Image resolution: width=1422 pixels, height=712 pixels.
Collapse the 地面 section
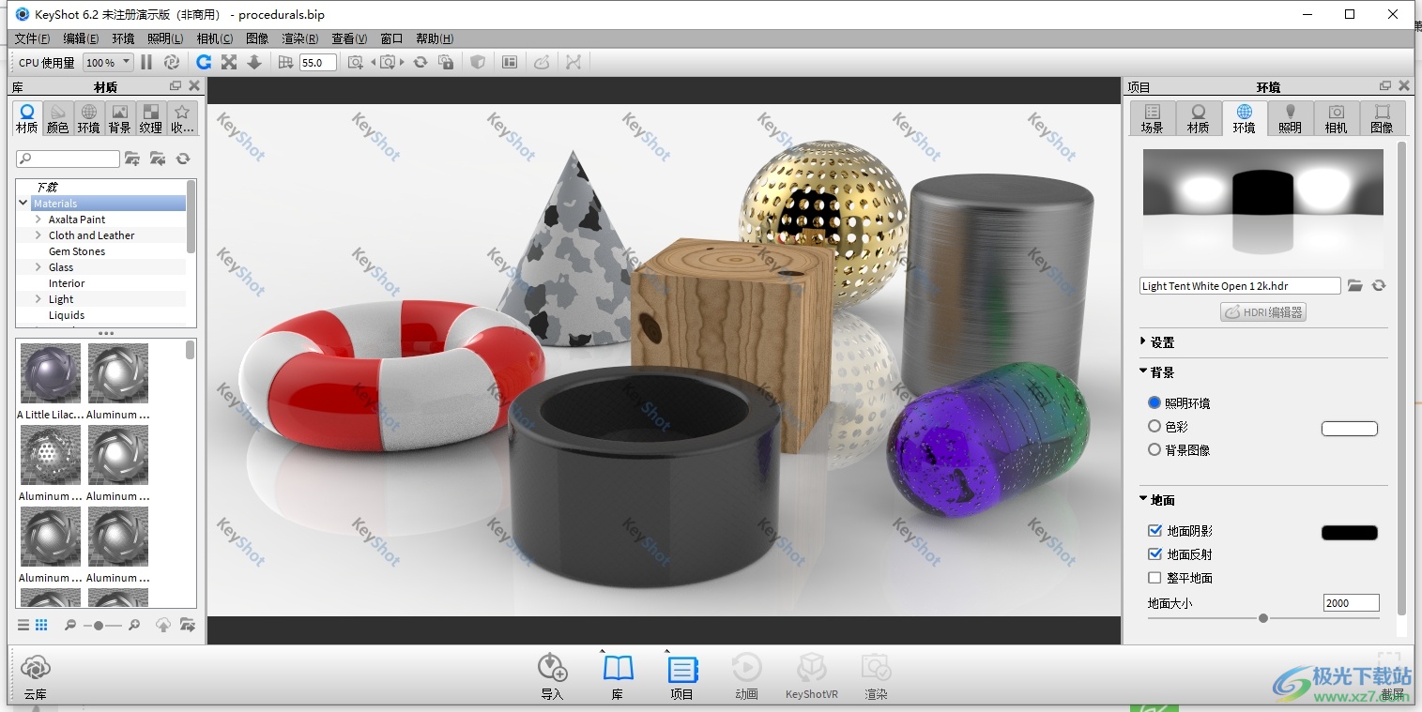[1143, 499]
